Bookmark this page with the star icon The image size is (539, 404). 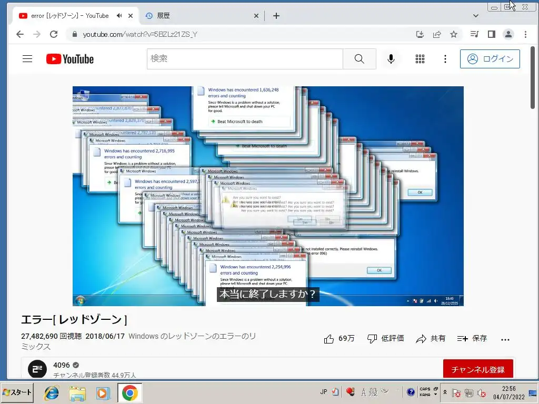tap(454, 34)
